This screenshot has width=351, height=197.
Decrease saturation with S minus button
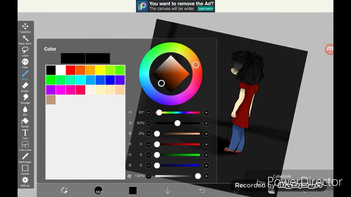149,123
